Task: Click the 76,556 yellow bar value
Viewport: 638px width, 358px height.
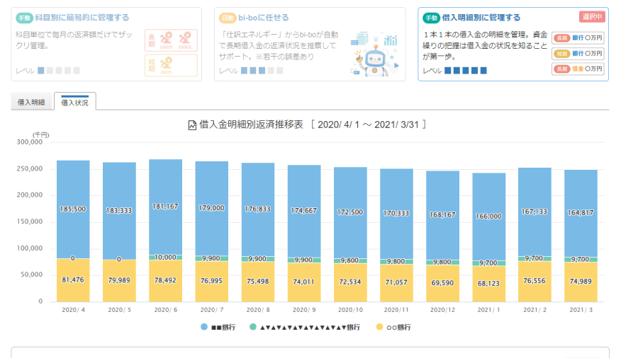Action: tap(535, 281)
